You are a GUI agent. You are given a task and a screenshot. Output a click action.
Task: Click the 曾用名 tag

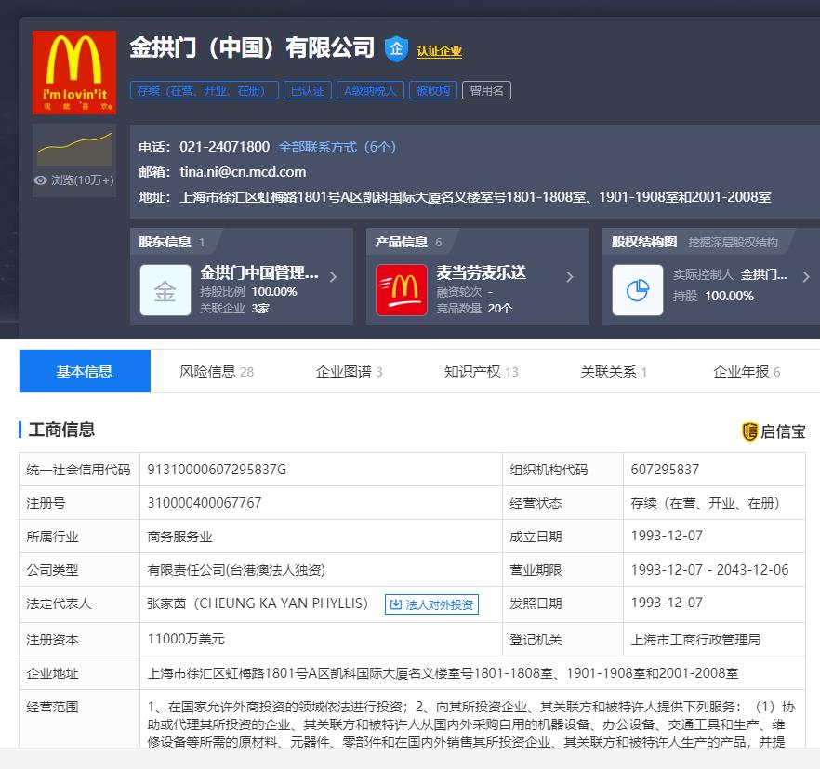click(x=486, y=90)
